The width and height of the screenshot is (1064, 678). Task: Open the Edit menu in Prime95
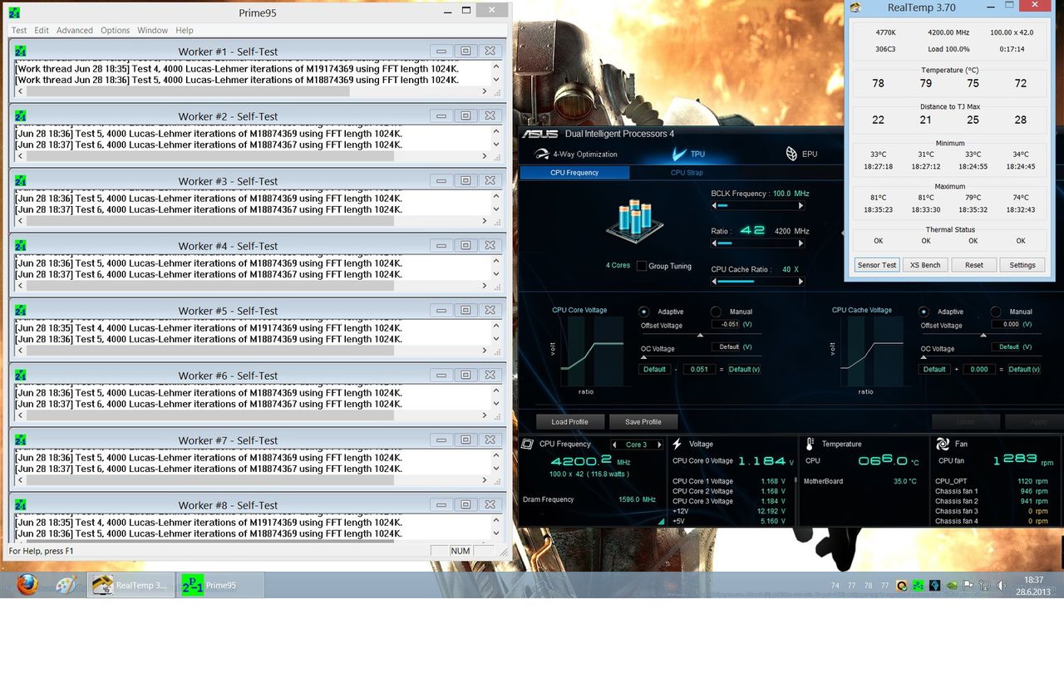click(41, 30)
